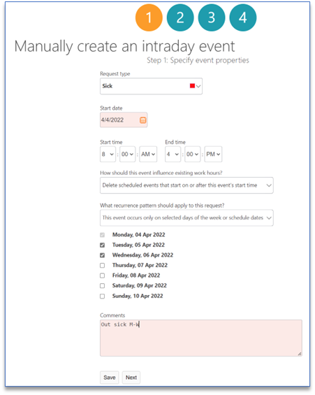Change the End time PM selector
This screenshot has height=395, width=315.
point(213,155)
